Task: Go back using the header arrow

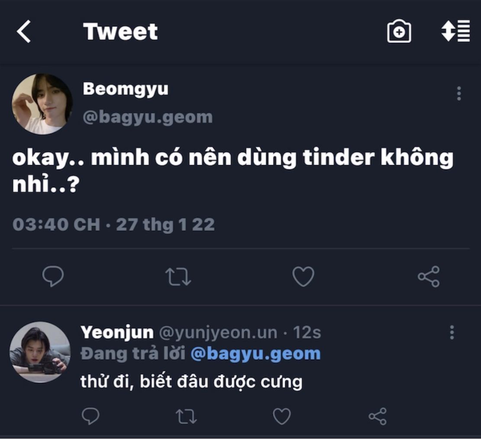Action: (x=24, y=32)
